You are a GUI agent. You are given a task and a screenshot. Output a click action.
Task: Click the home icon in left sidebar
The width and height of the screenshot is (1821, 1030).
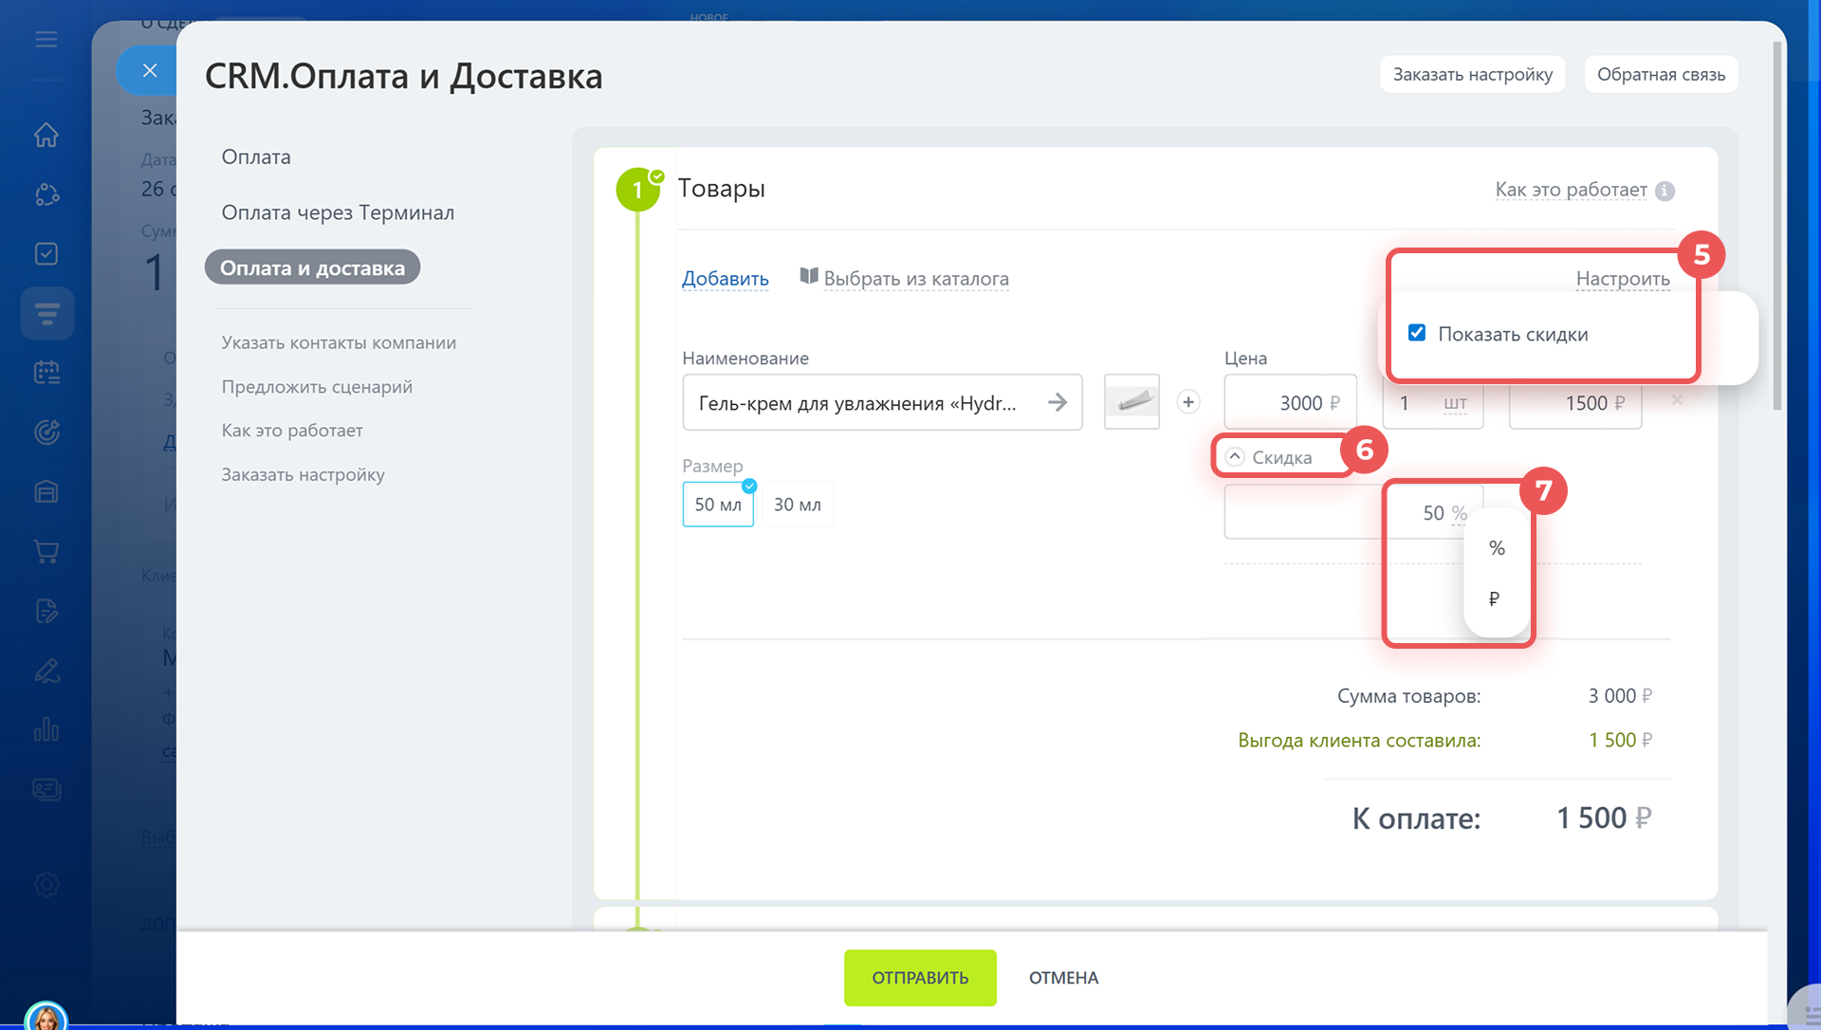46,136
